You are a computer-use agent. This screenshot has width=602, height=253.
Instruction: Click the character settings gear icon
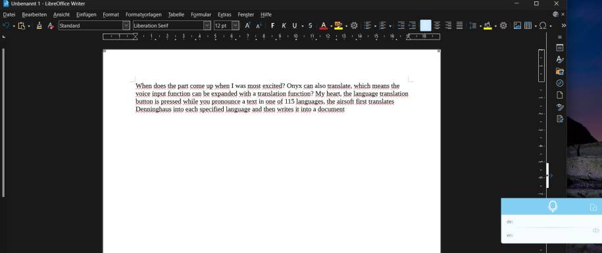coord(355,26)
